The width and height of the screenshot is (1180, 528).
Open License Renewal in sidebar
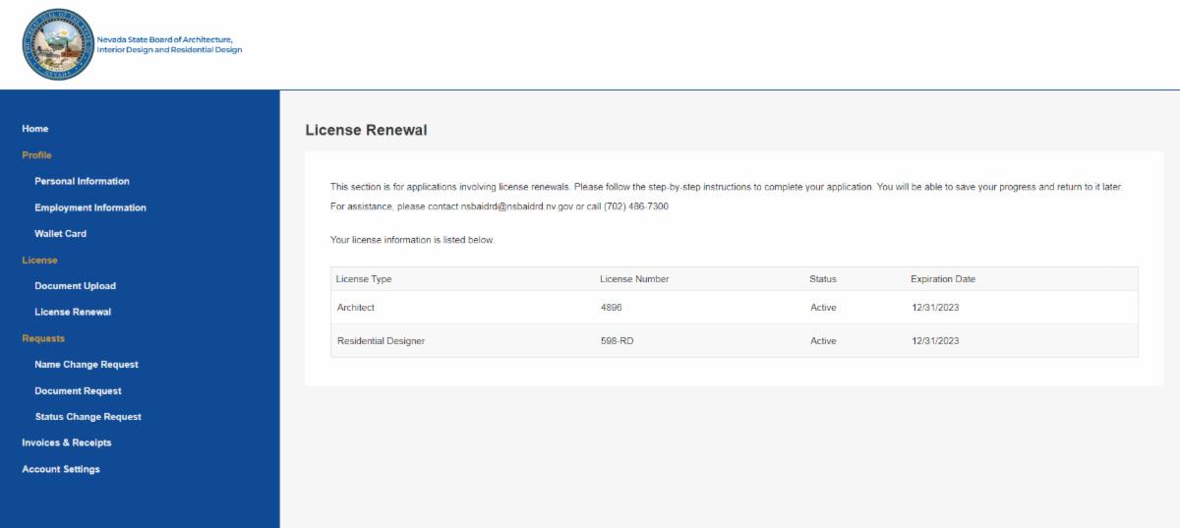73,312
